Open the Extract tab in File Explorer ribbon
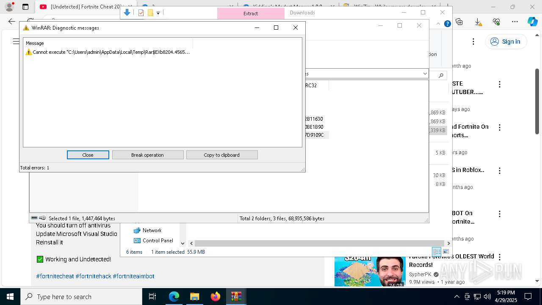 (x=251, y=14)
